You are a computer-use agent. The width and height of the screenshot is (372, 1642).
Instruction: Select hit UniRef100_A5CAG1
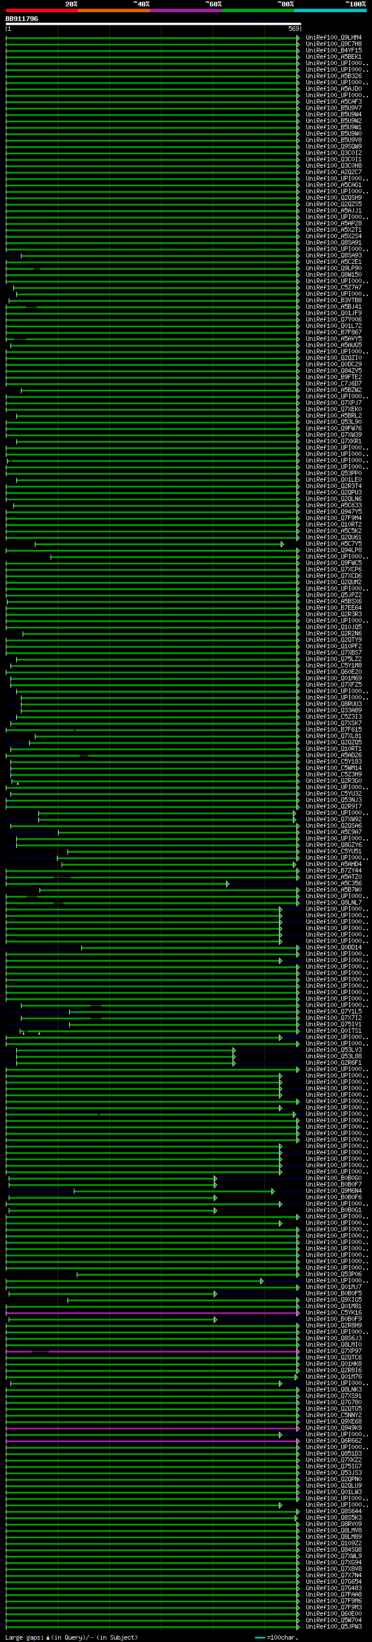coord(334,185)
